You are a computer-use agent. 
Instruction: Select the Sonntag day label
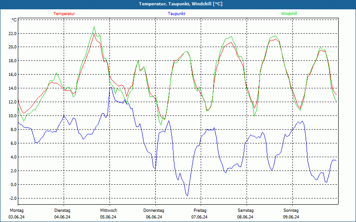tap(291, 210)
